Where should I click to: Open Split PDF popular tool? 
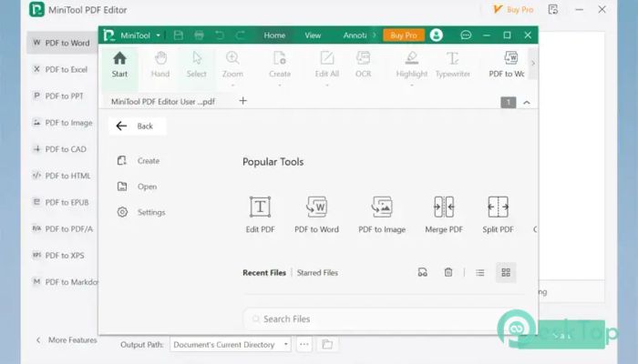tap(498, 215)
